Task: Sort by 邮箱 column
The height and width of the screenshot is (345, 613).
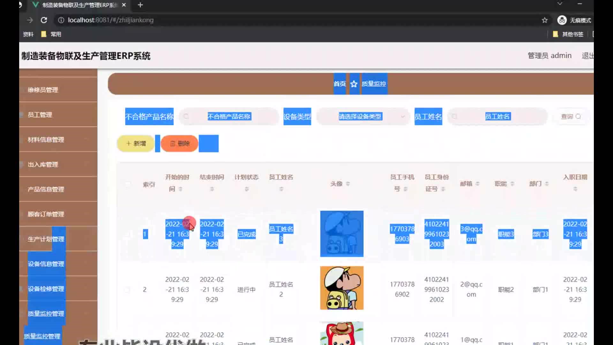Action: tap(478, 184)
